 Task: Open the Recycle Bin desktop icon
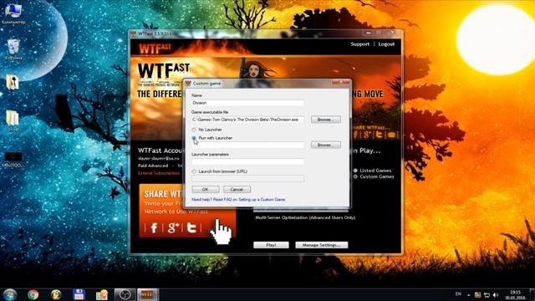point(13,50)
